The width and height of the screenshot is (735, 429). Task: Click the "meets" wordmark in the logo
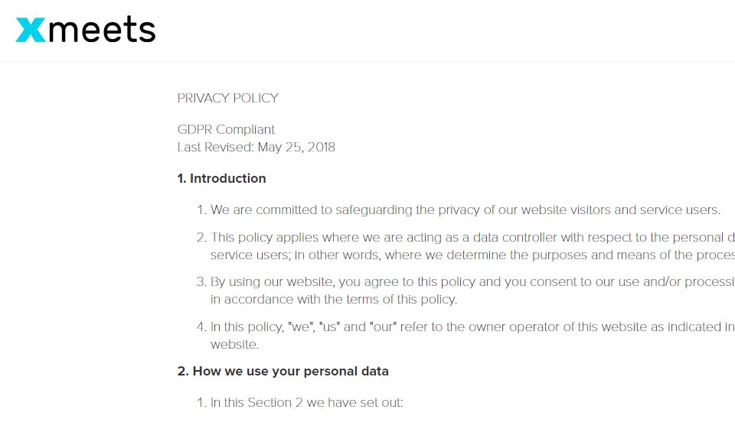[102, 30]
